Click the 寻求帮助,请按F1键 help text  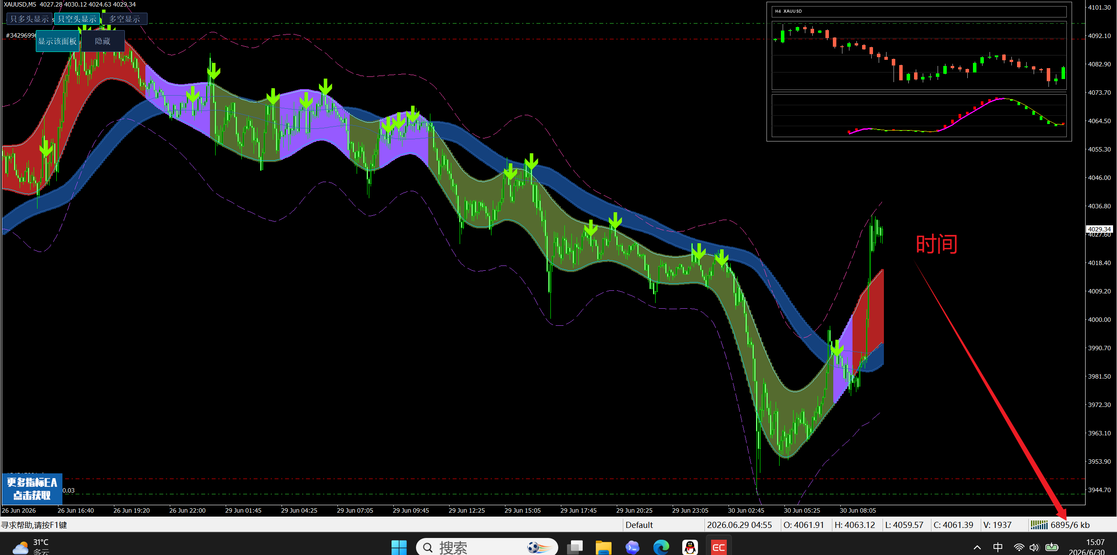point(34,525)
